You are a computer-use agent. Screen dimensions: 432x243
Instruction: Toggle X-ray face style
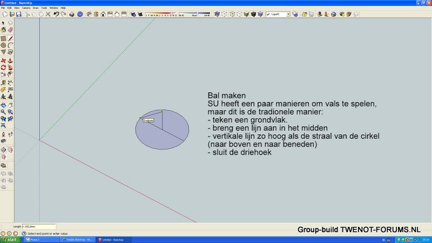[x=217, y=14]
